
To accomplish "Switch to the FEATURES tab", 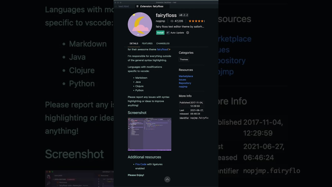I will point(147,43).
